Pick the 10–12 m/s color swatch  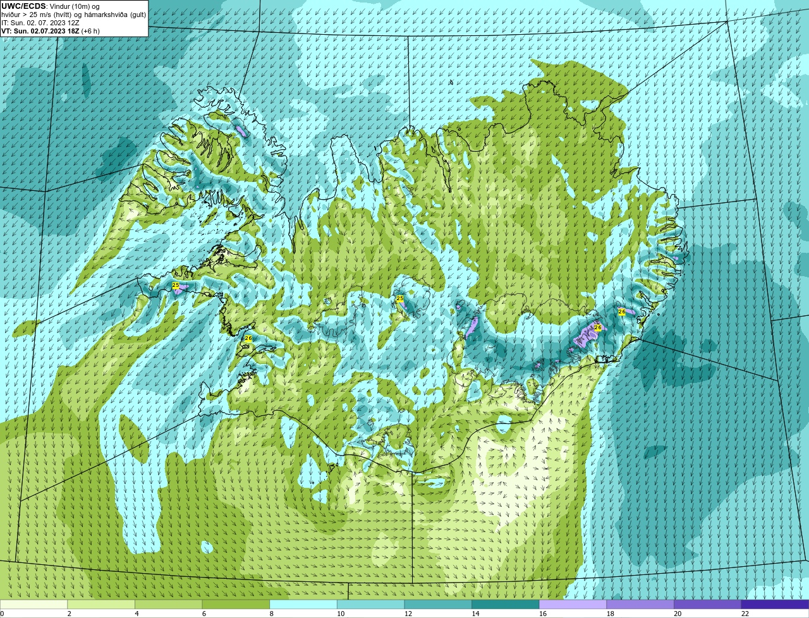[x=371, y=604]
